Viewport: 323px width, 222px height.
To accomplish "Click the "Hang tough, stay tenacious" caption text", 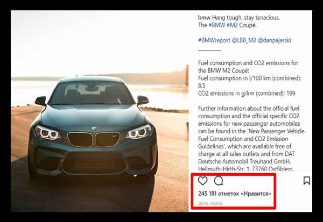I will pyautogui.click(x=246, y=18).
